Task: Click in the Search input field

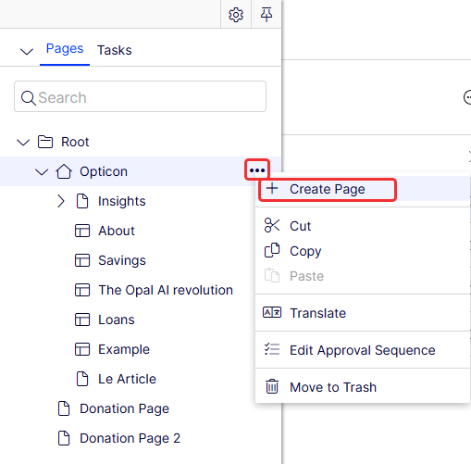Action: 140,96
